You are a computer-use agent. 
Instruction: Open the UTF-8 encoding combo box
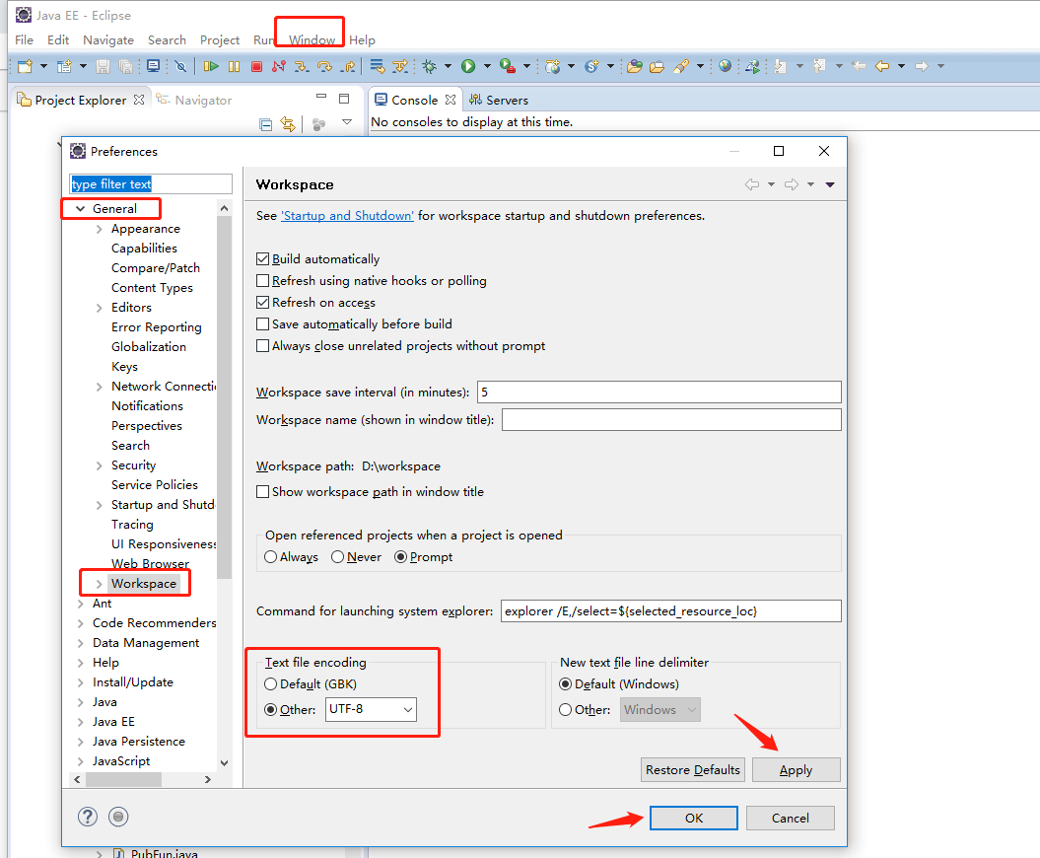(371, 709)
